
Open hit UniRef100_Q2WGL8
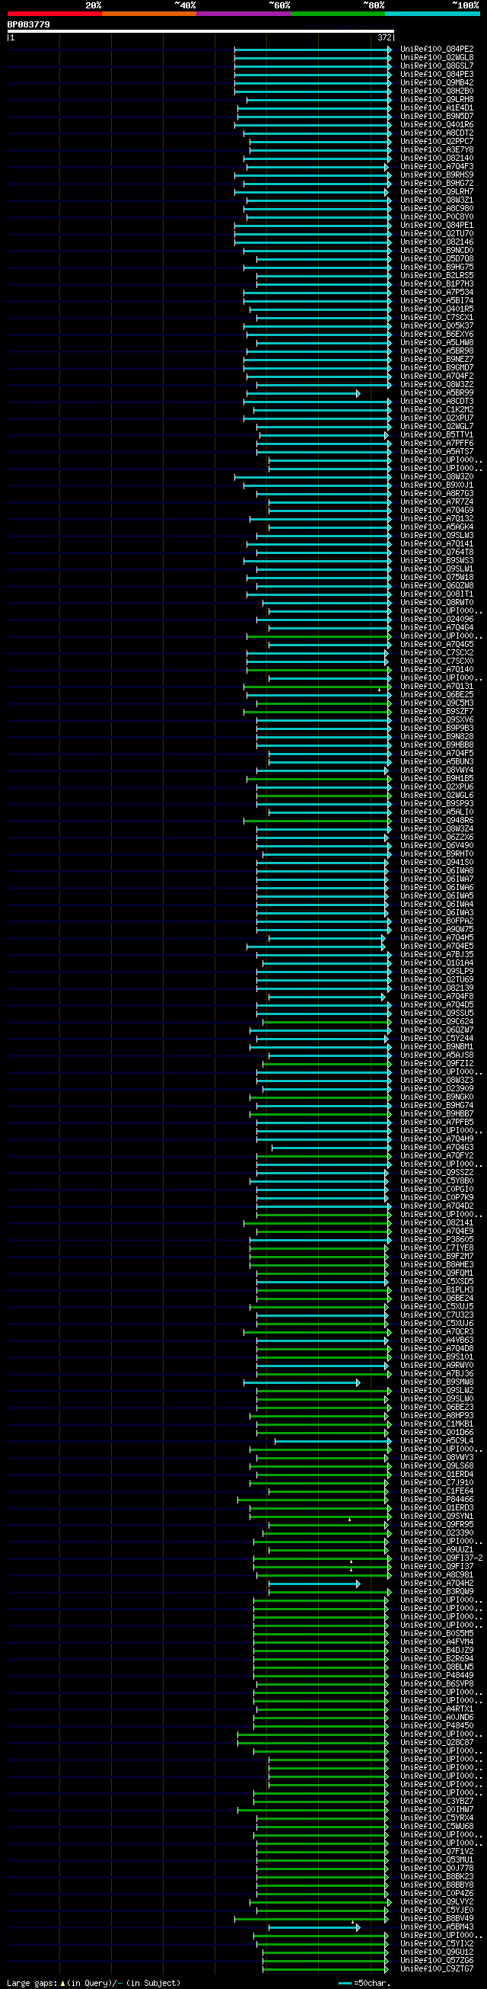(437, 58)
